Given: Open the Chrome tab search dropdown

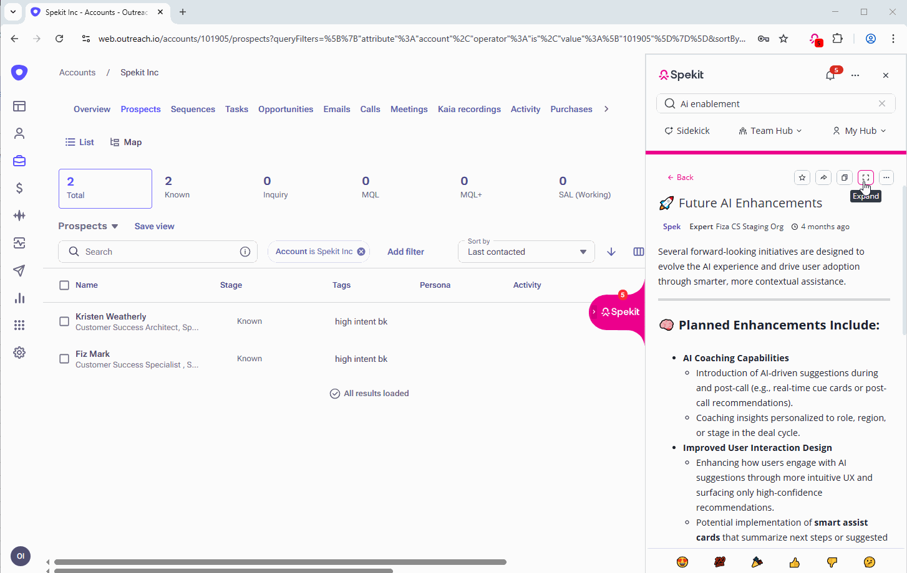Looking at the screenshot, I should tap(13, 12).
